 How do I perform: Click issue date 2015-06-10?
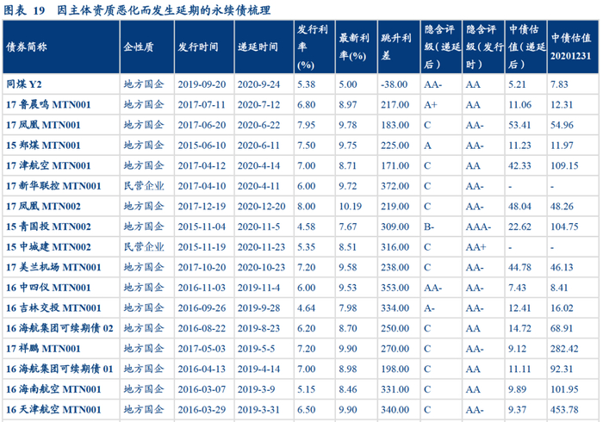coord(202,146)
